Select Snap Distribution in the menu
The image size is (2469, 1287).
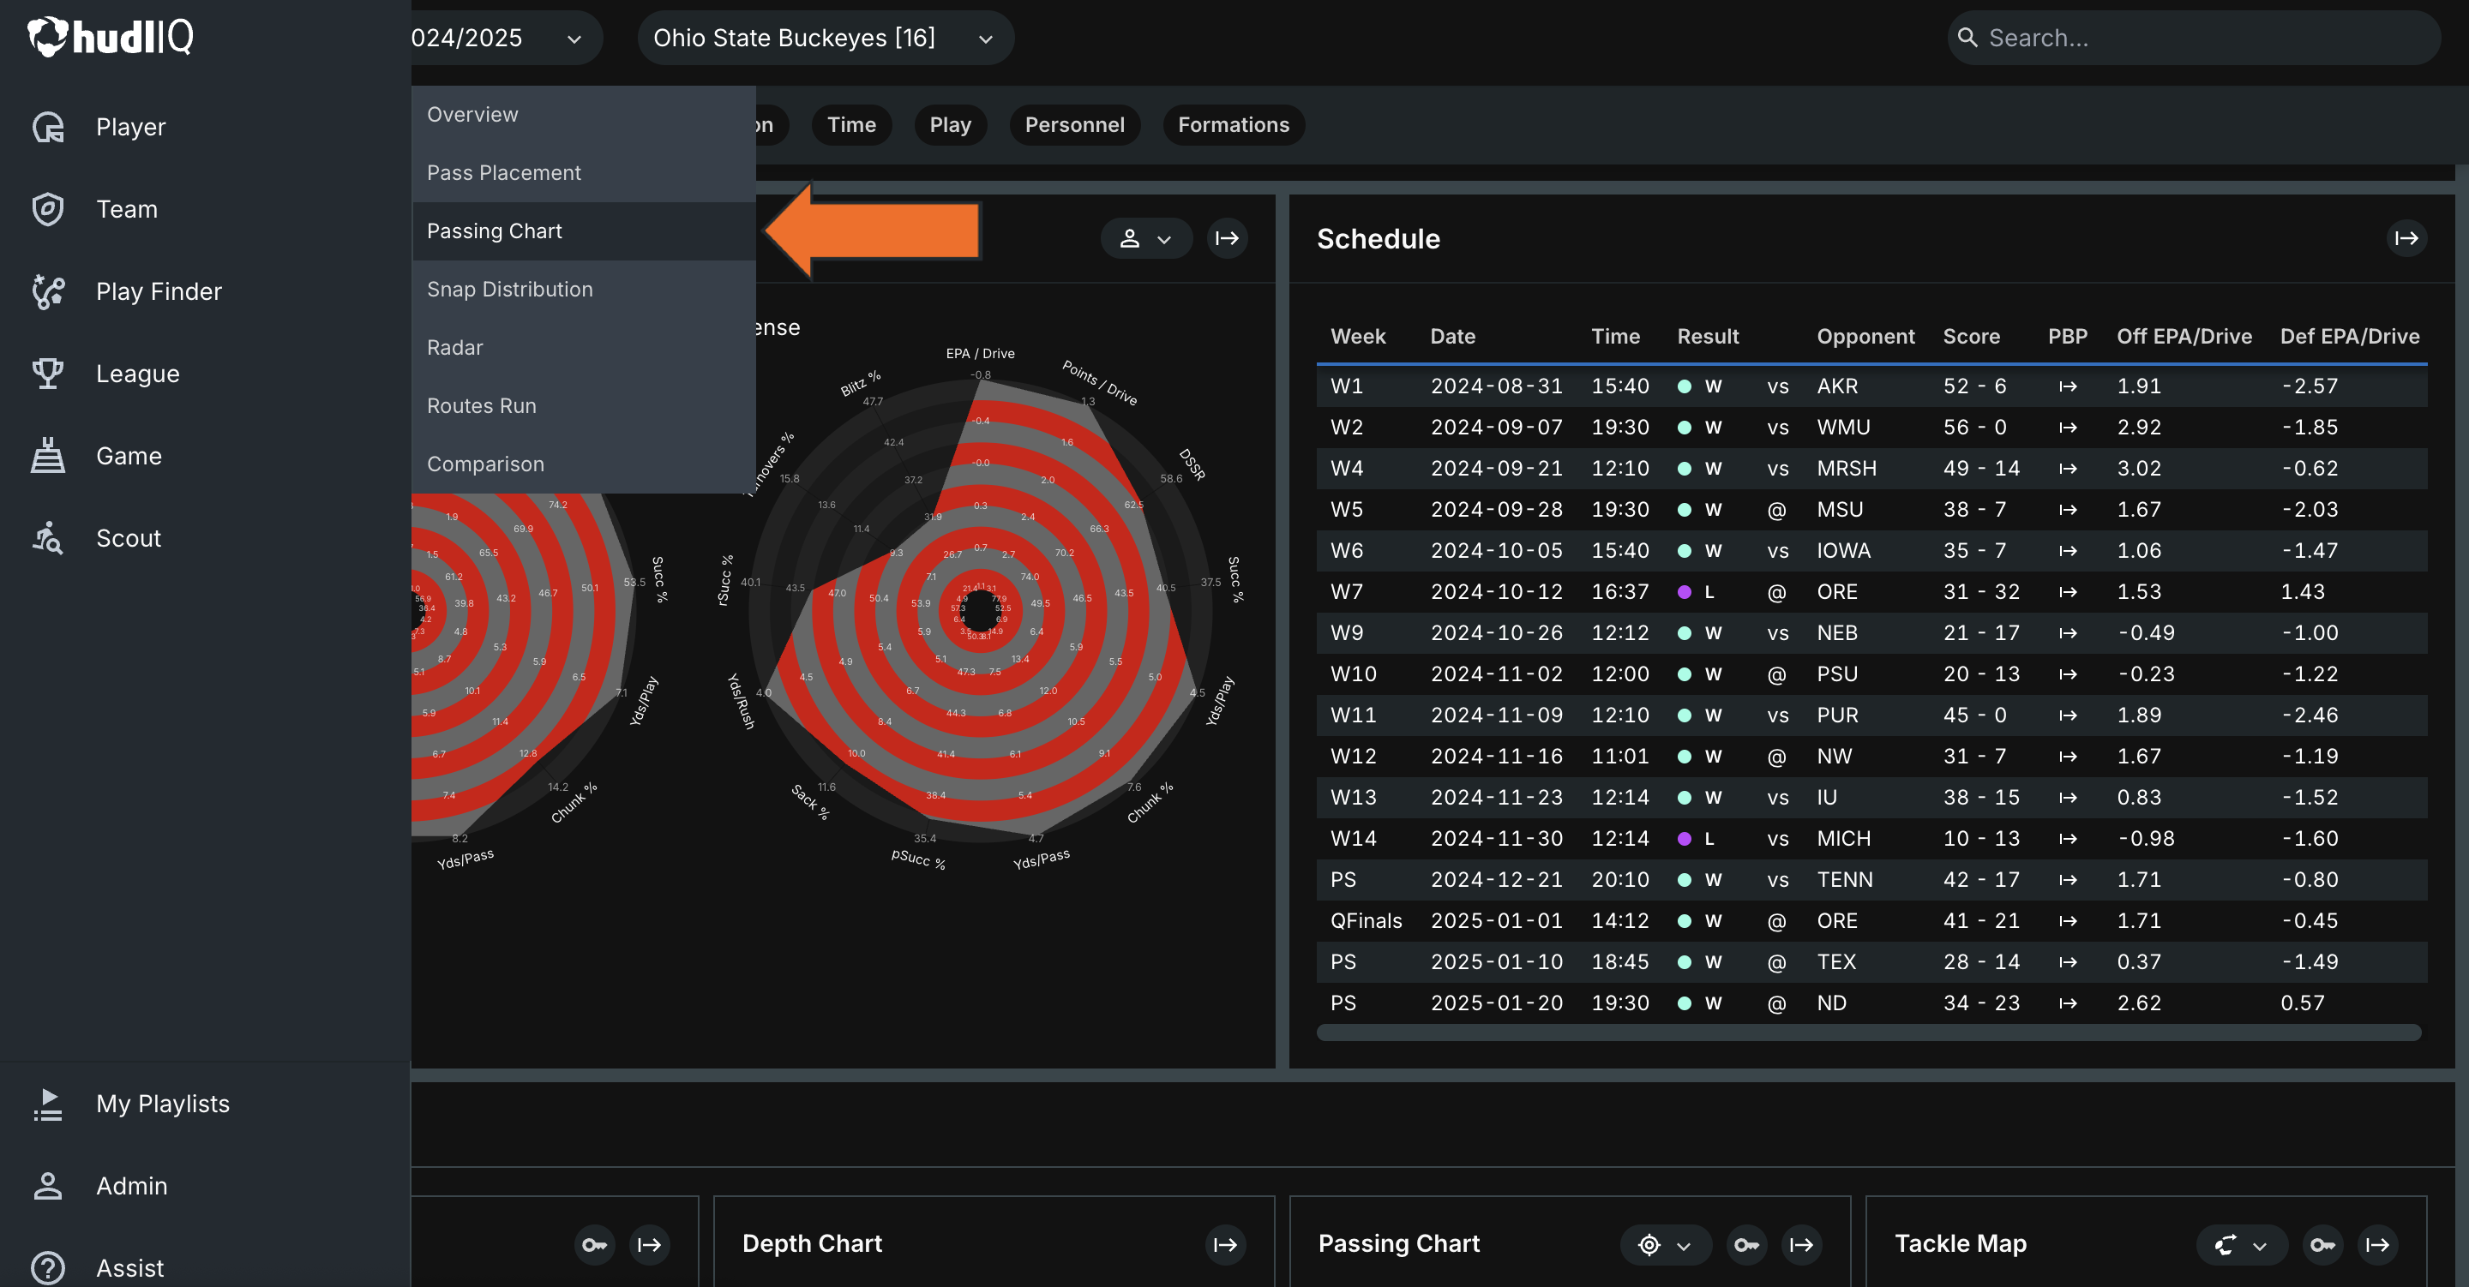[x=584, y=290]
